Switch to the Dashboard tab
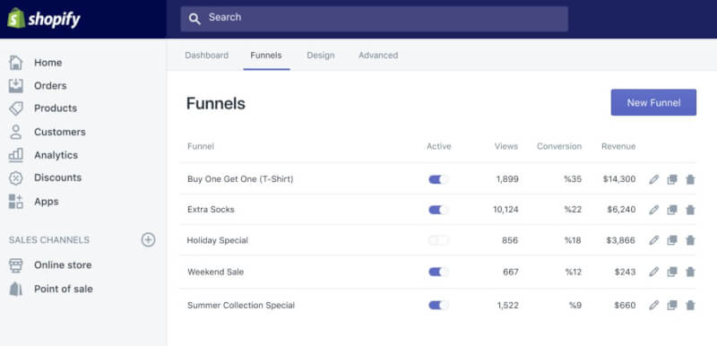 click(207, 56)
